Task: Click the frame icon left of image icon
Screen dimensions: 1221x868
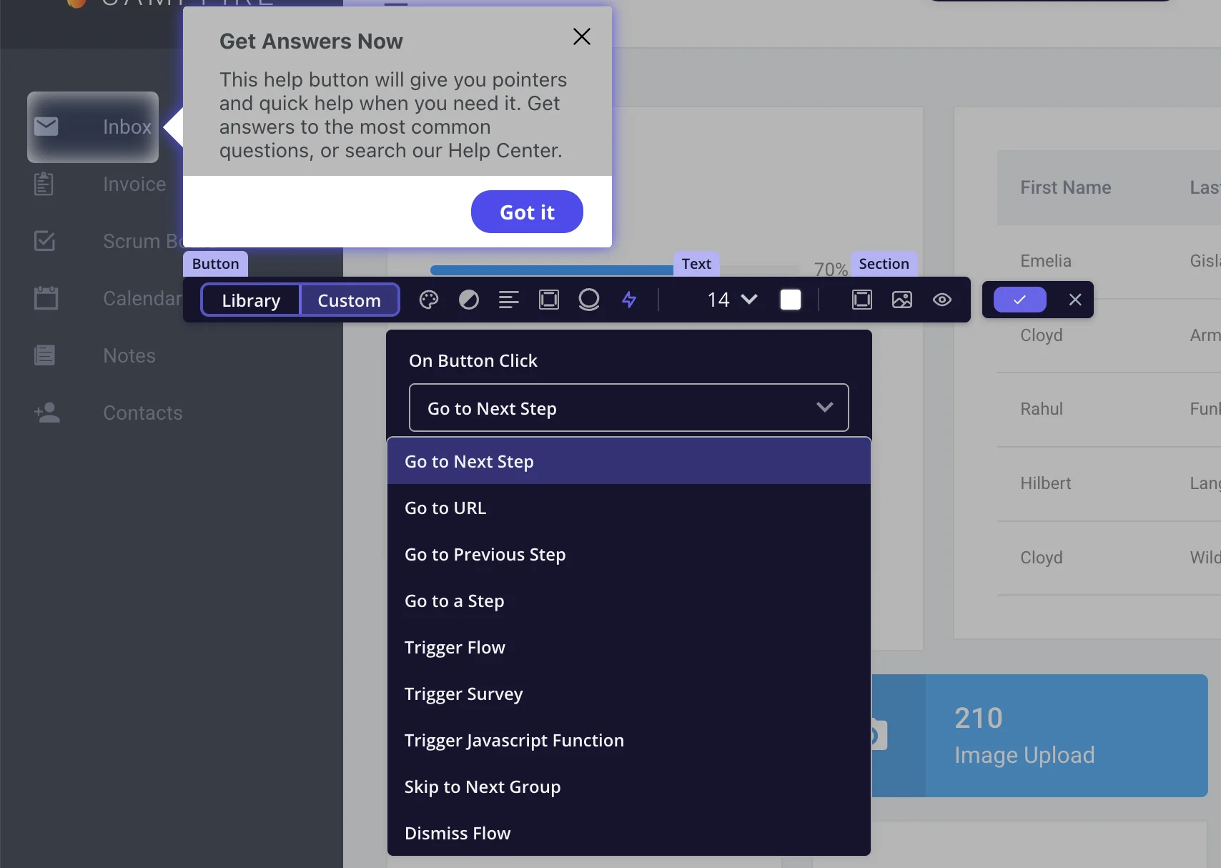Action: point(862,300)
